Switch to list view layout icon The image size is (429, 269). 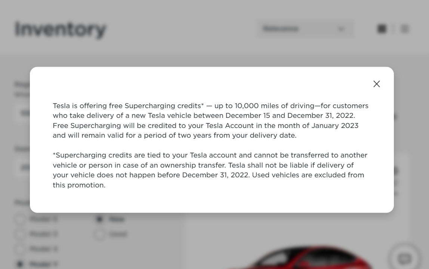pos(405,29)
